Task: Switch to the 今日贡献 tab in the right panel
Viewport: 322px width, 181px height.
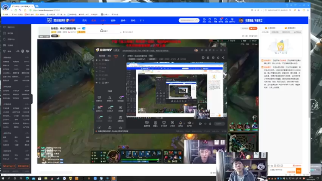Action: coord(265,32)
